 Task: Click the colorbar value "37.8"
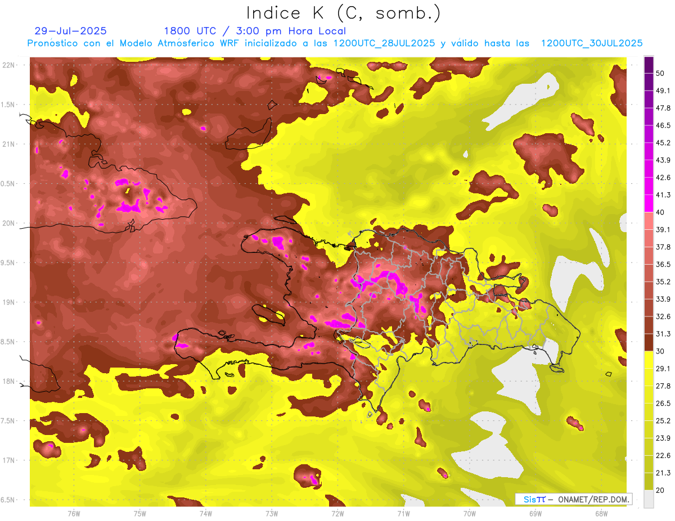pos(663,247)
